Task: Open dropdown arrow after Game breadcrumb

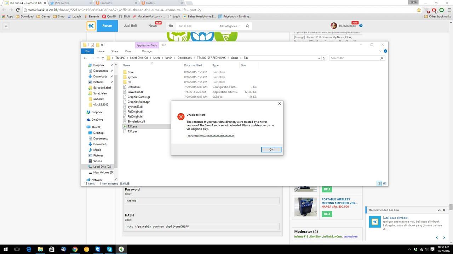Action: click(x=241, y=58)
